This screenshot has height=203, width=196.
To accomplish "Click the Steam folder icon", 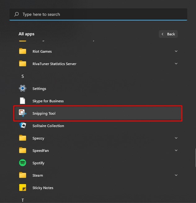I will (23, 175).
